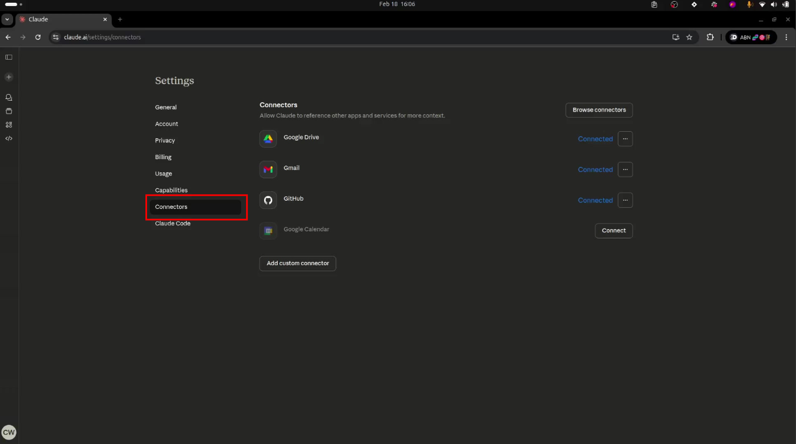Click the CW profile avatar at bottom left
This screenshot has height=444, width=796.
coord(9,432)
